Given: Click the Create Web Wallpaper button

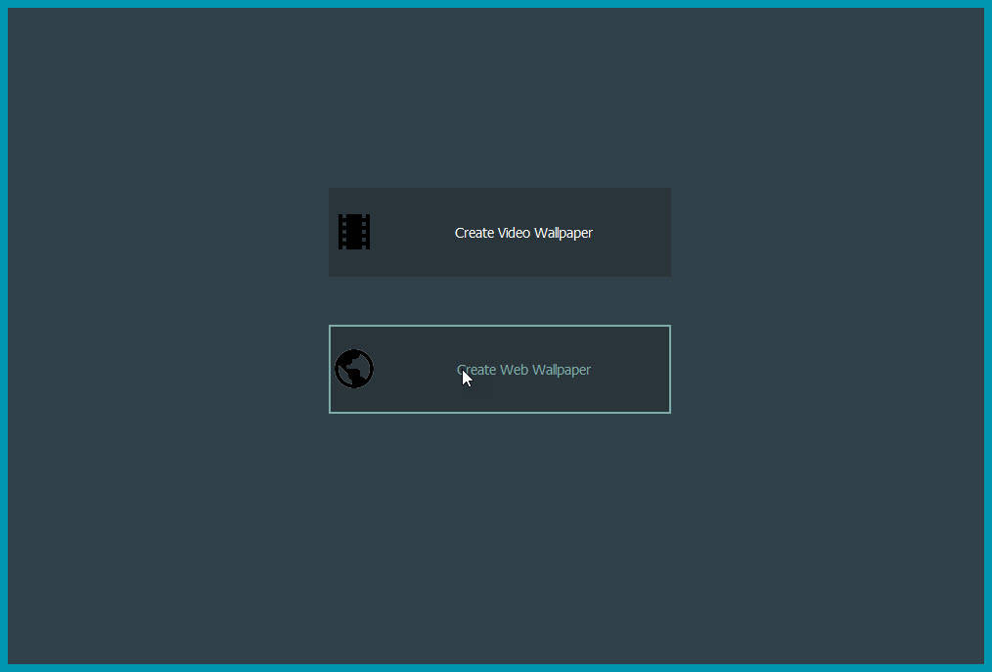Looking at the screenshot, I should (500, 370).
